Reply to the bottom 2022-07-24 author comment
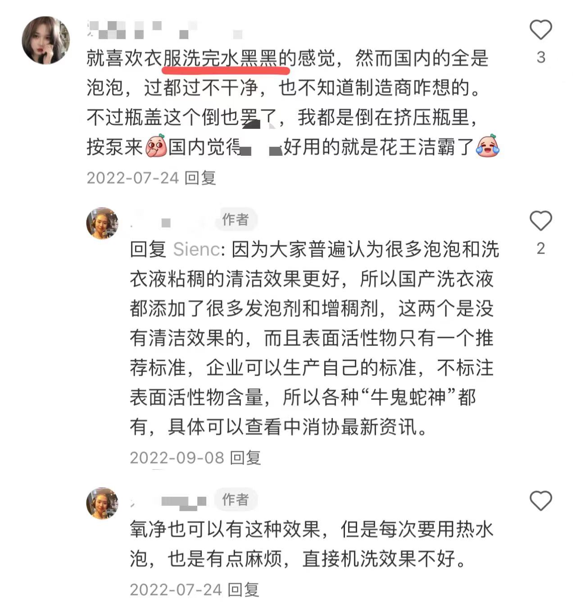The height and width of the screenshot is (608, 576). click(x=243, y=590)
